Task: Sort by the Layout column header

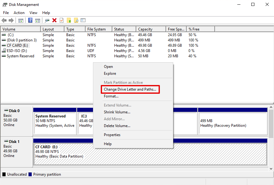Action: (x=53, y=29)
